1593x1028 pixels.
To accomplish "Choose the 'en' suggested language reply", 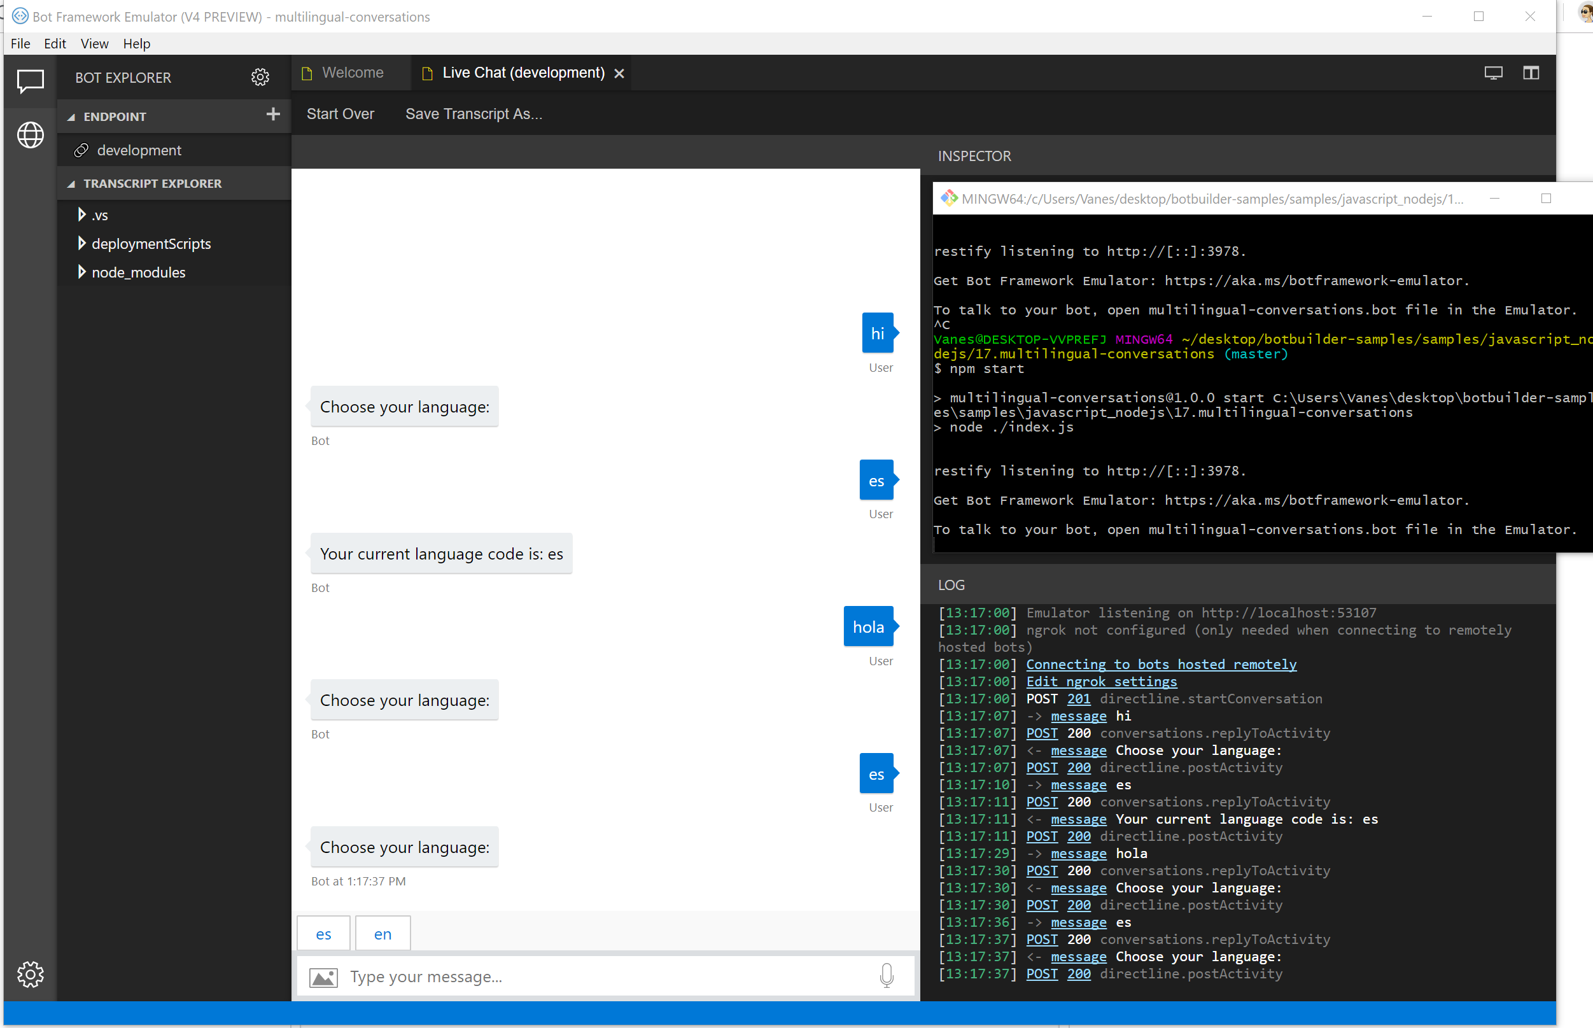I will (382, 934).
